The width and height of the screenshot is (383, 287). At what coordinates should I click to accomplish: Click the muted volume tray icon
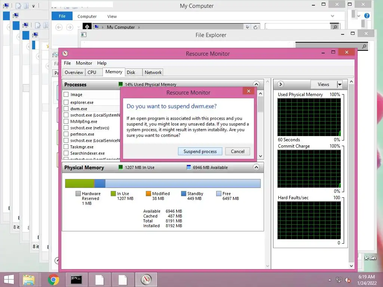pyautogui.click(x=347, y=280)
